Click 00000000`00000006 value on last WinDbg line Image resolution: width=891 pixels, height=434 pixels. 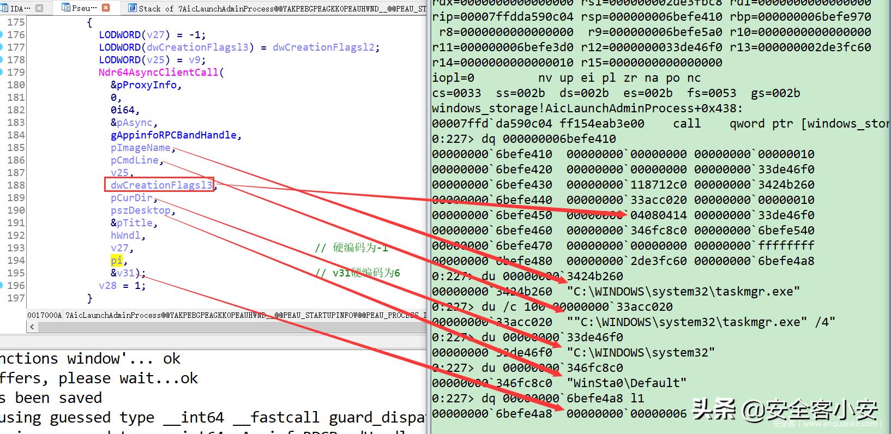[x=627, y=414]
